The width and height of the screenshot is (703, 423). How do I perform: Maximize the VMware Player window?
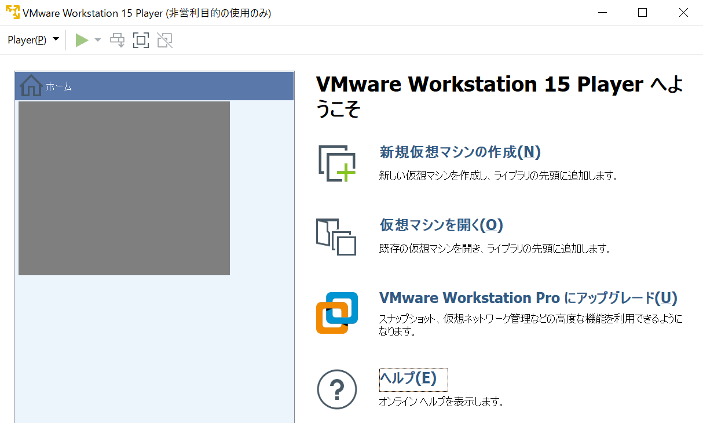coord(642,13)
